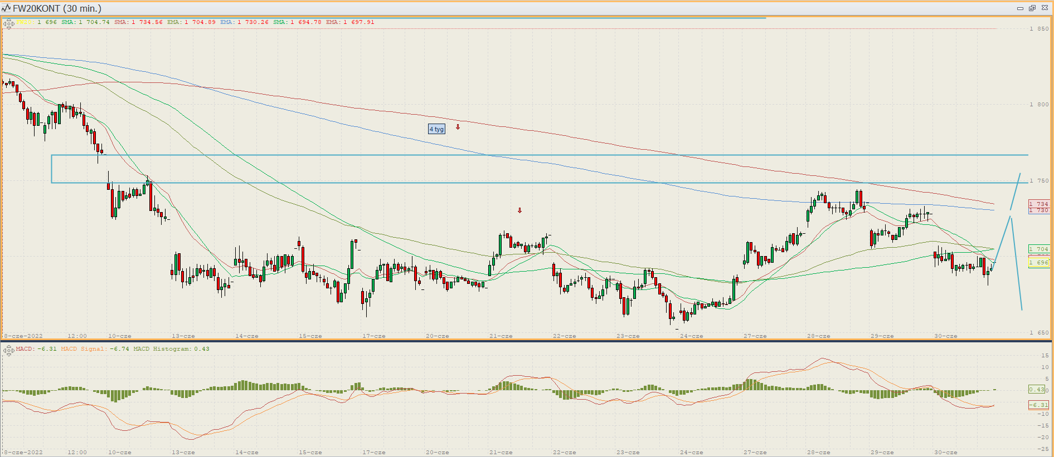
Task: Select the red down arrow beside the 4 tyg label
Action: click(458, 127)
